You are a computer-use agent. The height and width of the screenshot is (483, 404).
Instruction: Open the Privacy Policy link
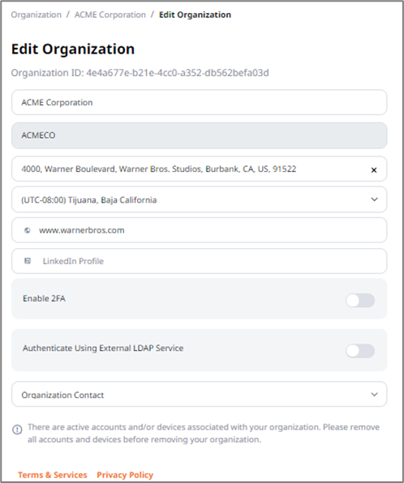tap(125, 475)
